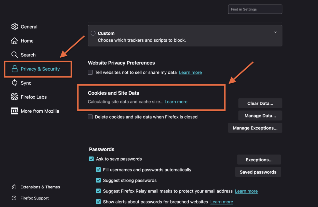Click the Search magnifier icon in sidebar
The height and width of the screenshot is (207, 318).
(x=15, y=55)
